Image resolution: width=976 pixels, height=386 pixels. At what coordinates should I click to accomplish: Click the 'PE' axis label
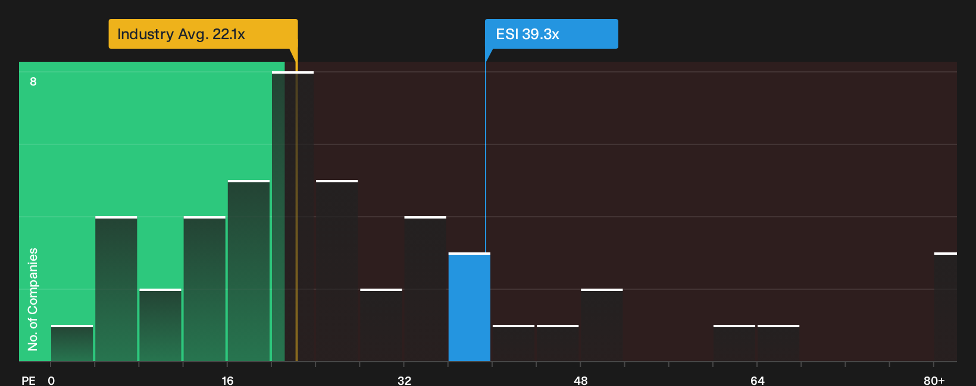[x=29, y=380]
